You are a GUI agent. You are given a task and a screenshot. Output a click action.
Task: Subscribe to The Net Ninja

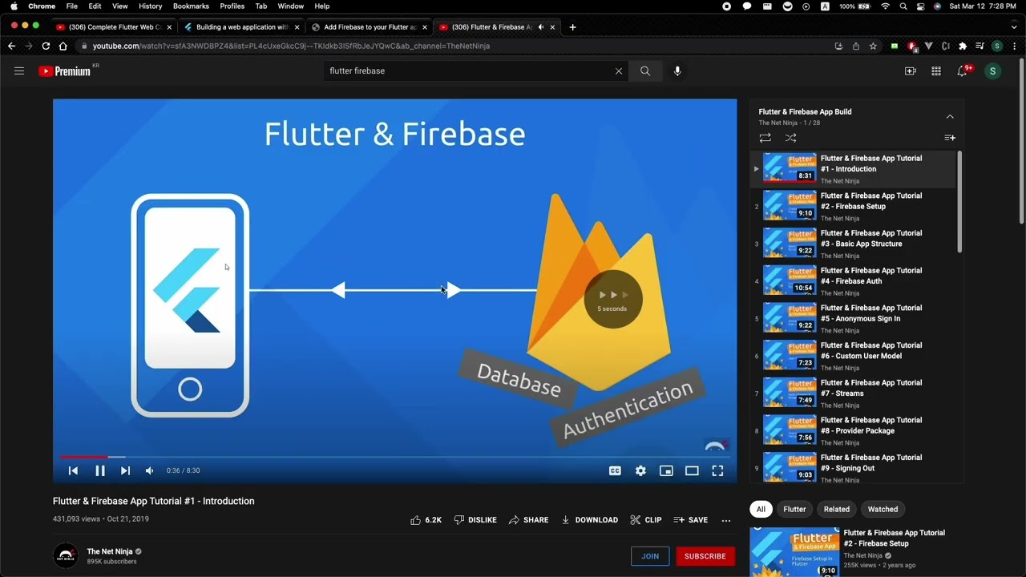point(705,556)
